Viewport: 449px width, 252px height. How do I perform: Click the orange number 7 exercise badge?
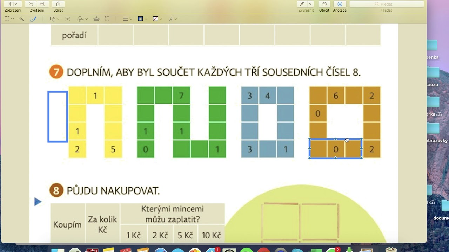click(56, 72)
